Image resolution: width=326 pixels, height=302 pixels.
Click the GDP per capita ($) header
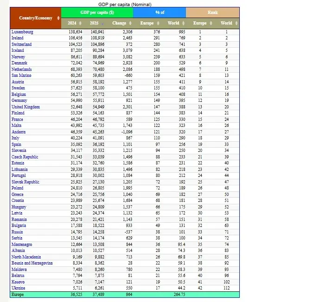pyautogui.click(x=97, y=13)
